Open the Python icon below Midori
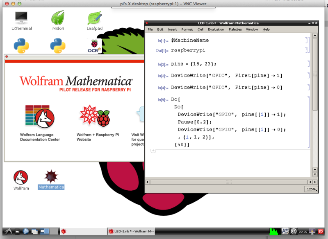Screen dimensions: 328x239 tap(58, 46)
